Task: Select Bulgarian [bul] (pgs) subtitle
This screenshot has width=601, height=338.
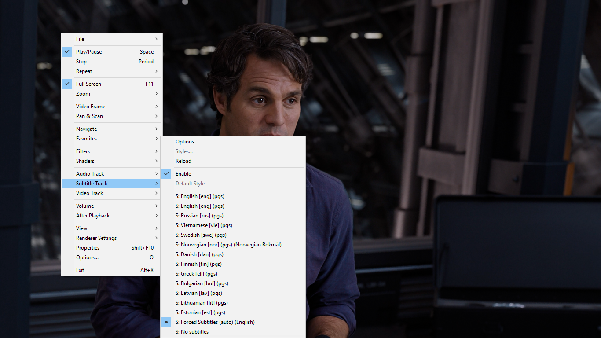Action: tap(233, 283)
